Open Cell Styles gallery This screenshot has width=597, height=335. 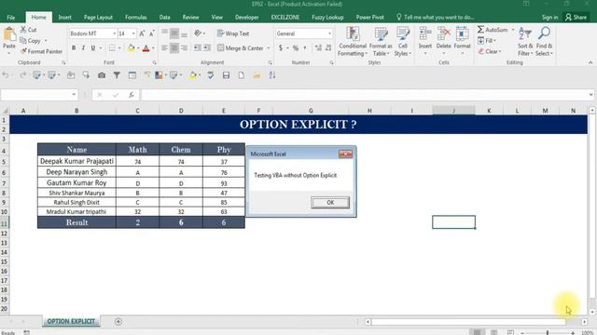(x=402, y=41)
